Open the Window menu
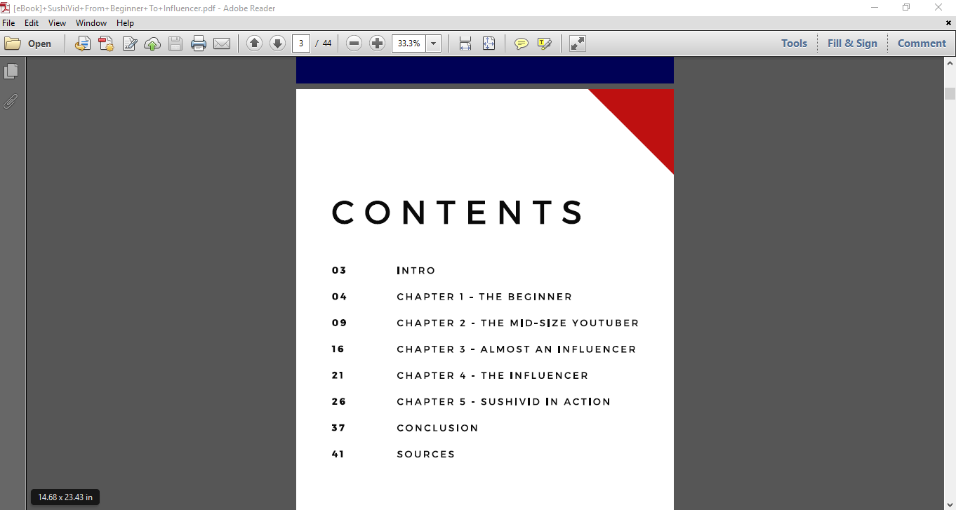This screenshot has height=510, width=956. click(x=91, y=23)
